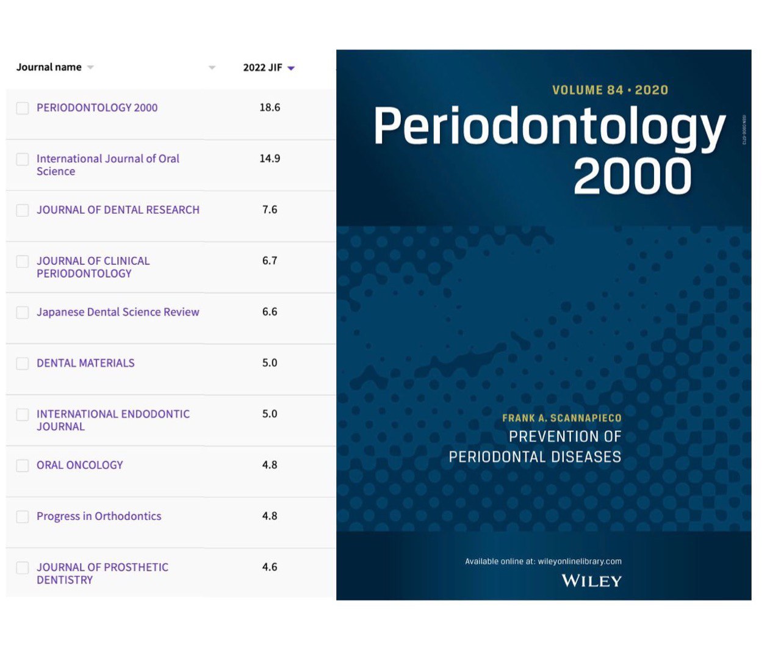Click the Journal name column header
The image size is (781, 650).
(x=49, y=67)
